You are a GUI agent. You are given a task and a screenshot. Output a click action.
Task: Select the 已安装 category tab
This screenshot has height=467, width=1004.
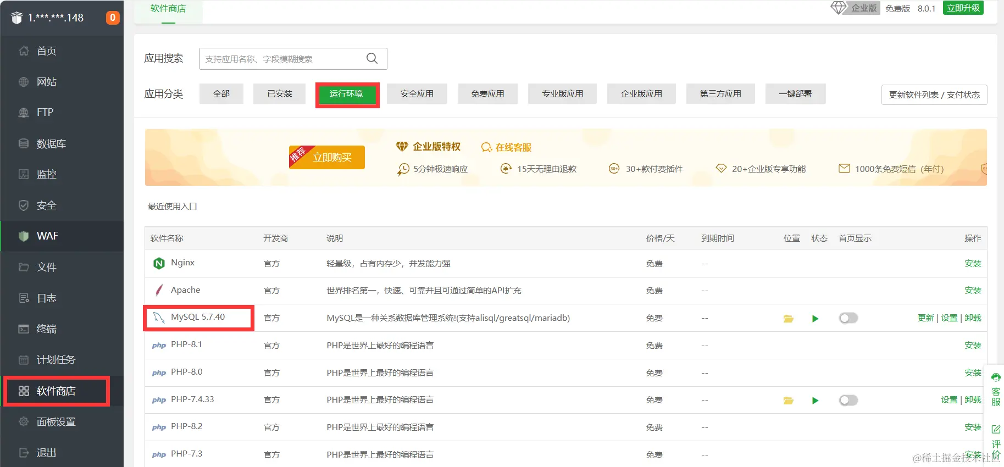pos(280,94)
